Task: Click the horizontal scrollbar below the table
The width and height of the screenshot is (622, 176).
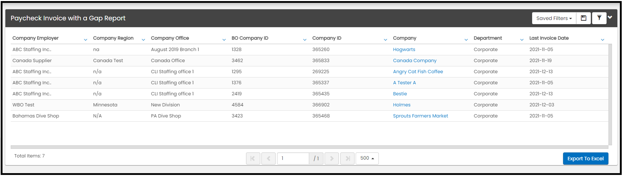Action: tap(309, 147)
